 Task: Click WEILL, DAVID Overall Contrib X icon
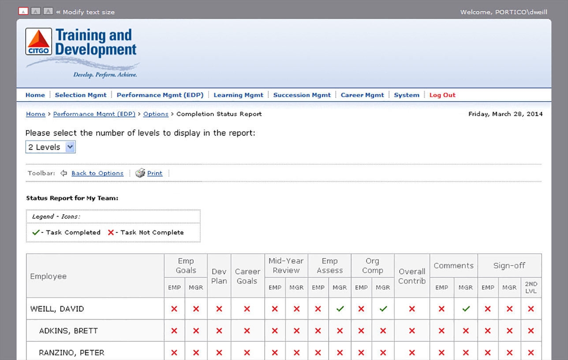point(412,309)
